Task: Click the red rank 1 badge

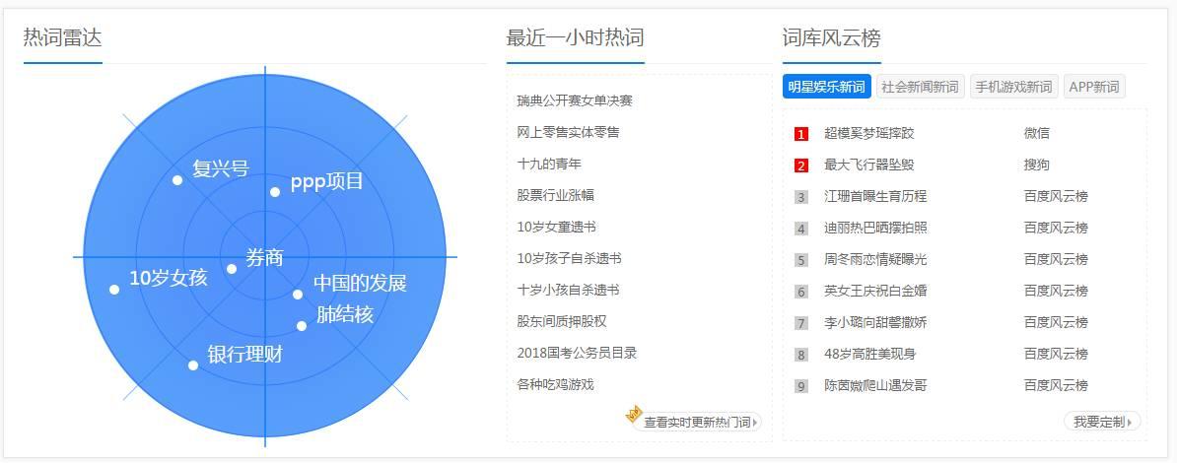Action: [800, 134]
